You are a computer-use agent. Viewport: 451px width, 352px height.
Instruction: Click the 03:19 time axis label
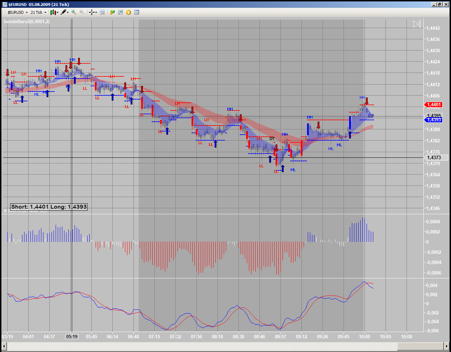[8, 337]
